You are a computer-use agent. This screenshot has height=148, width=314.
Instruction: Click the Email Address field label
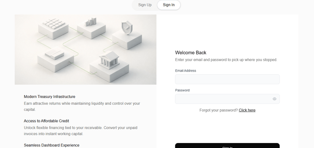pos(185,71)
